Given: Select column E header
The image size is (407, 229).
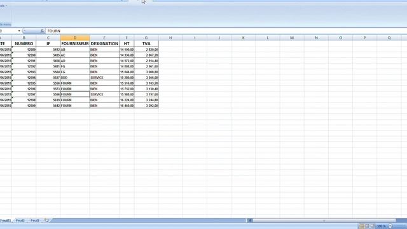Looking at the screenshot, I should click(104, 38).
